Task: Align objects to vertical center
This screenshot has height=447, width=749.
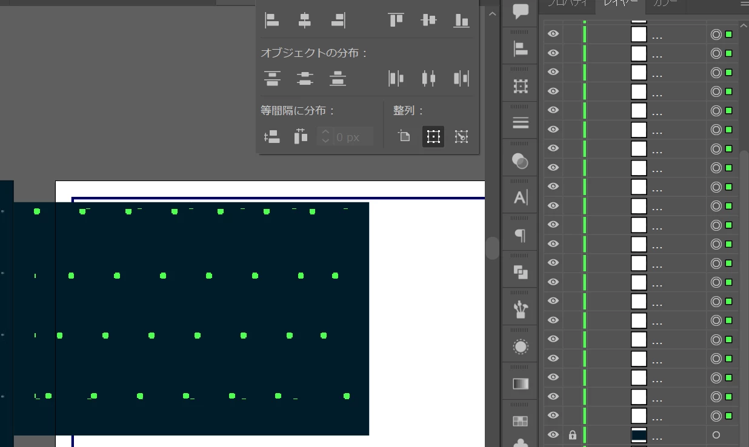Action: [x=429, y=20]
